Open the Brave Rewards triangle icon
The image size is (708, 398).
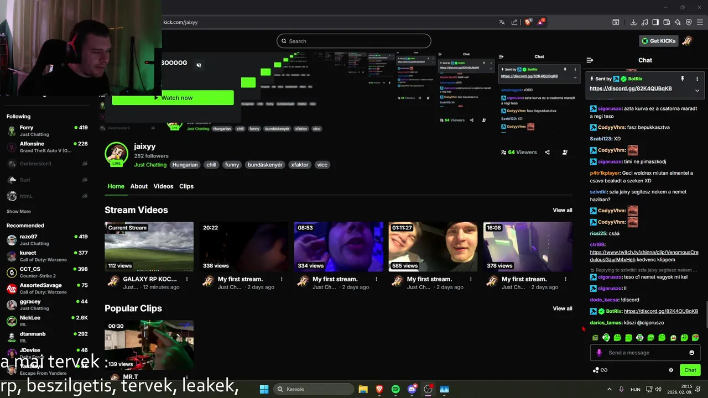point(541,22)
